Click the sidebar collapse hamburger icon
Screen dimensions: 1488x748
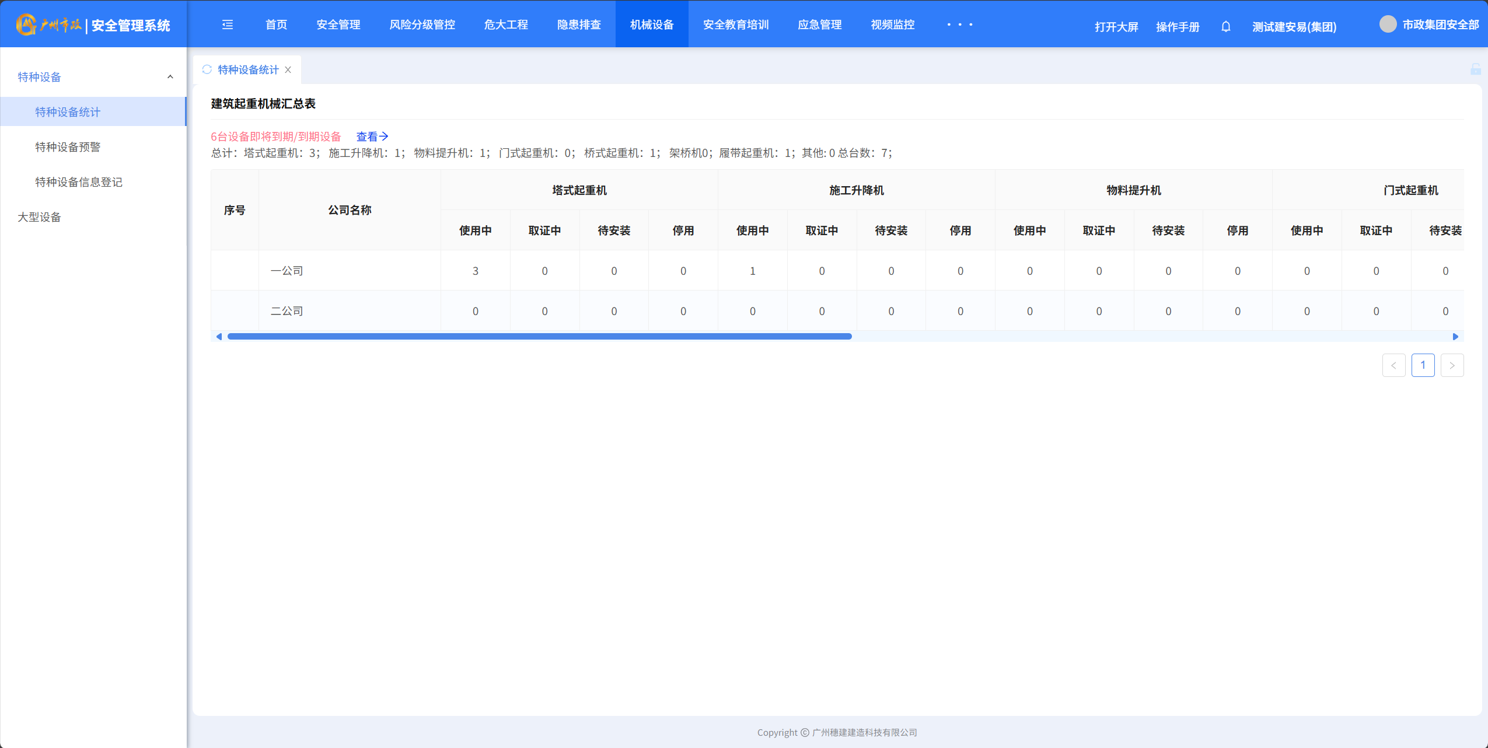pyautogui.click(x=228, y=25)
